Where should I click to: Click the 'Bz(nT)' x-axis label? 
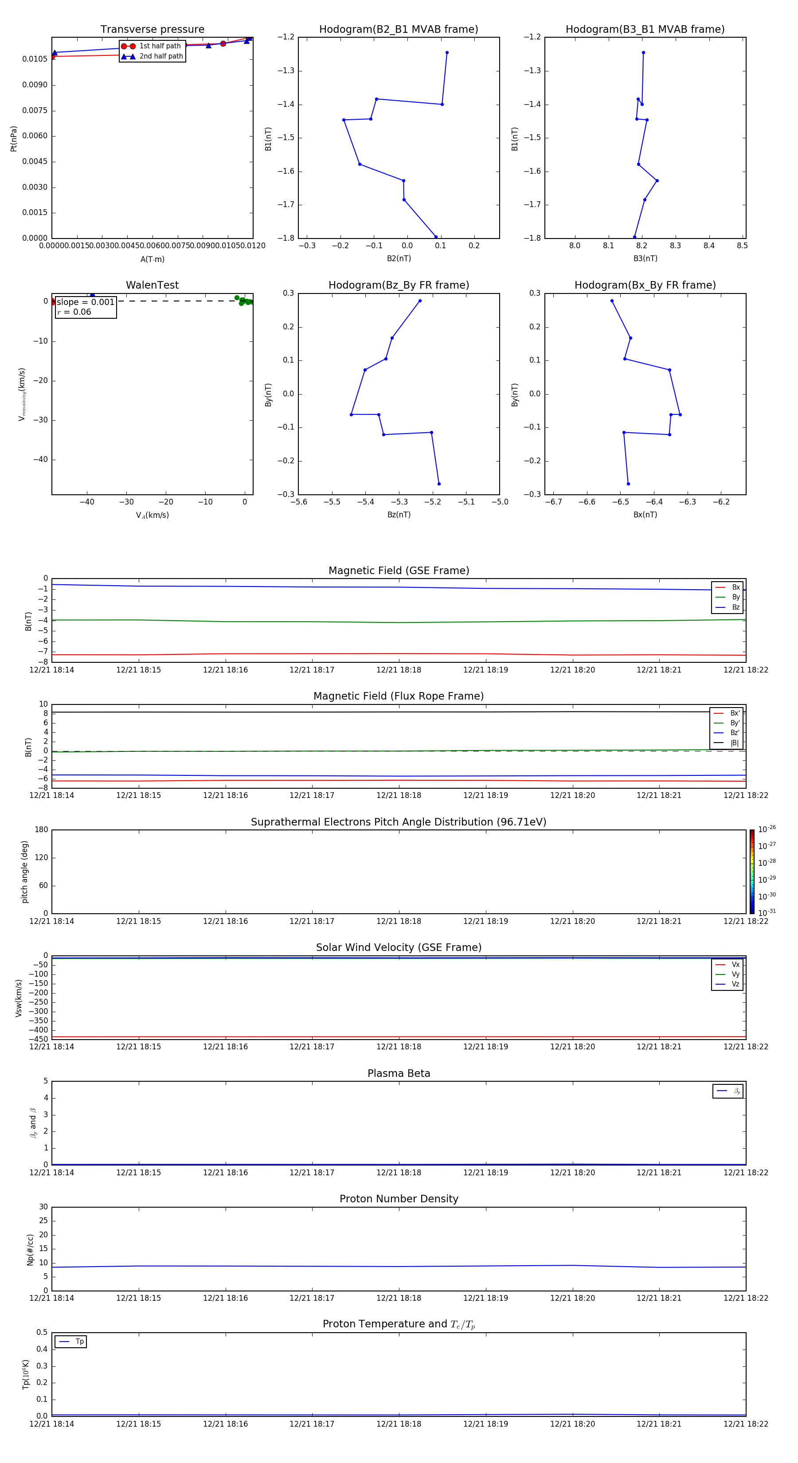[399, 515]
